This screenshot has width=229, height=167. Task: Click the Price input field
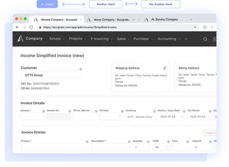click(180, 147)
